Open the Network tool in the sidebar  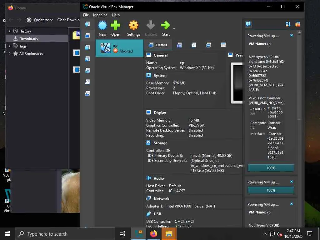pos(87,71)
